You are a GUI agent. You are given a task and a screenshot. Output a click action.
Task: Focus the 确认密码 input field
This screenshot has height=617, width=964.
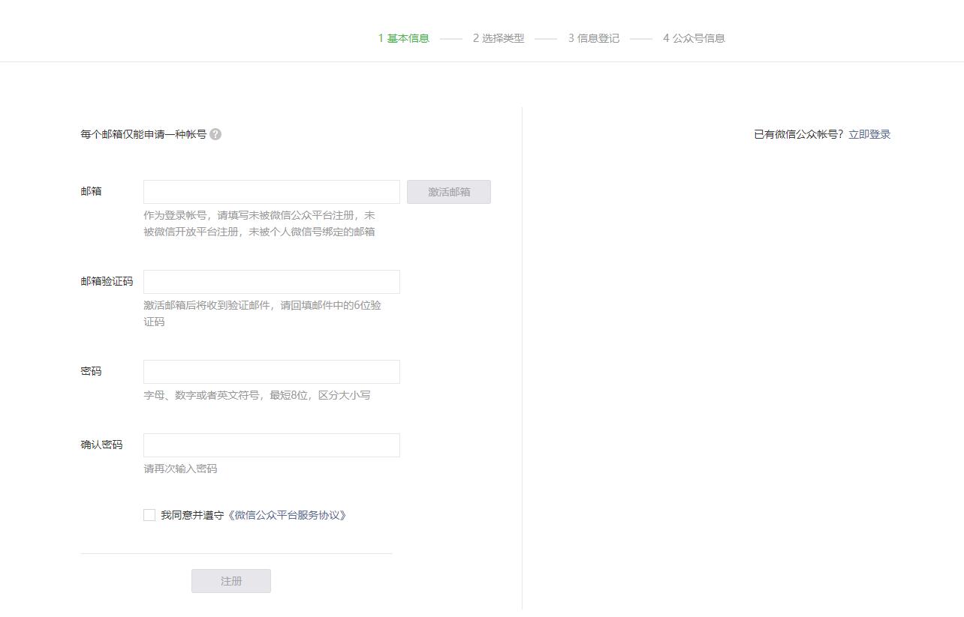pos(272,445)
